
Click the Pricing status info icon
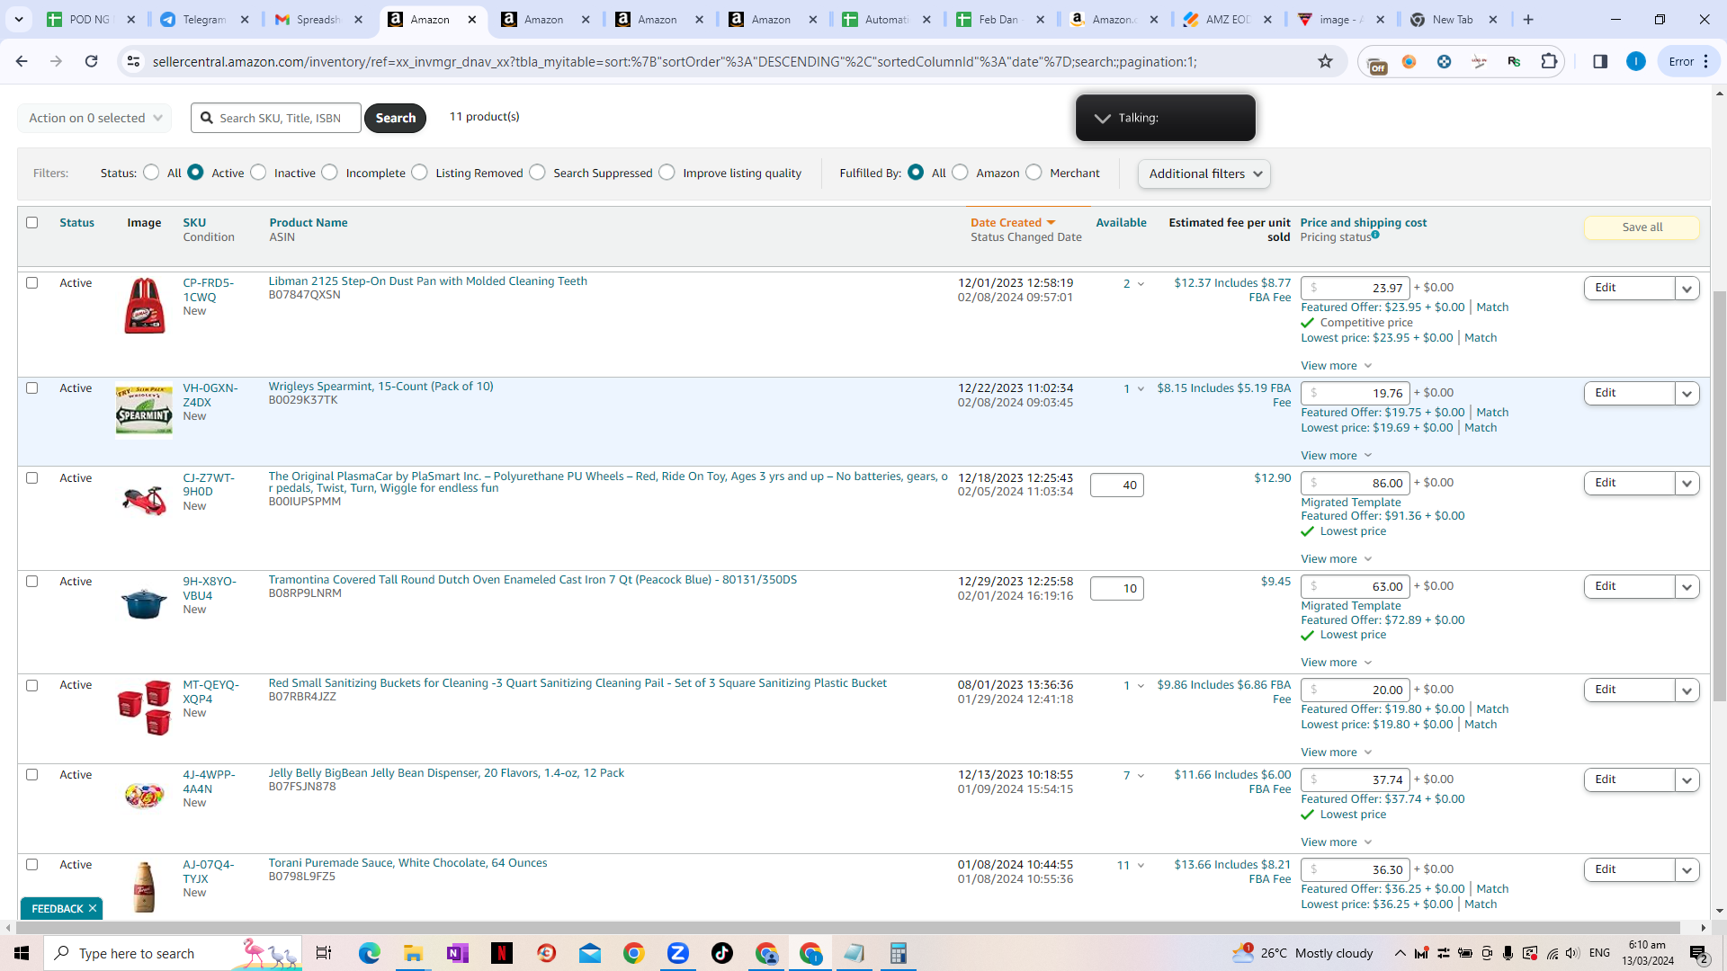(1375, 236)
